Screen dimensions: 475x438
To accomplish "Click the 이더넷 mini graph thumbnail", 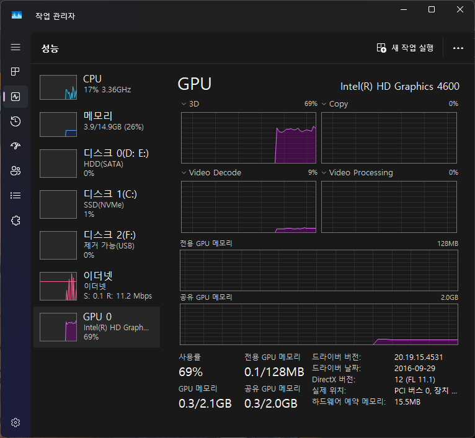I will coord(58,286).
